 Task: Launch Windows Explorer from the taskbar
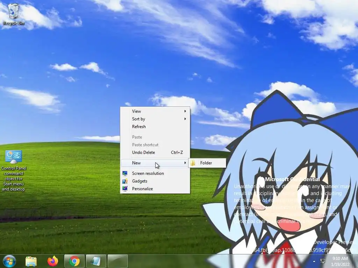coord(31,261)
